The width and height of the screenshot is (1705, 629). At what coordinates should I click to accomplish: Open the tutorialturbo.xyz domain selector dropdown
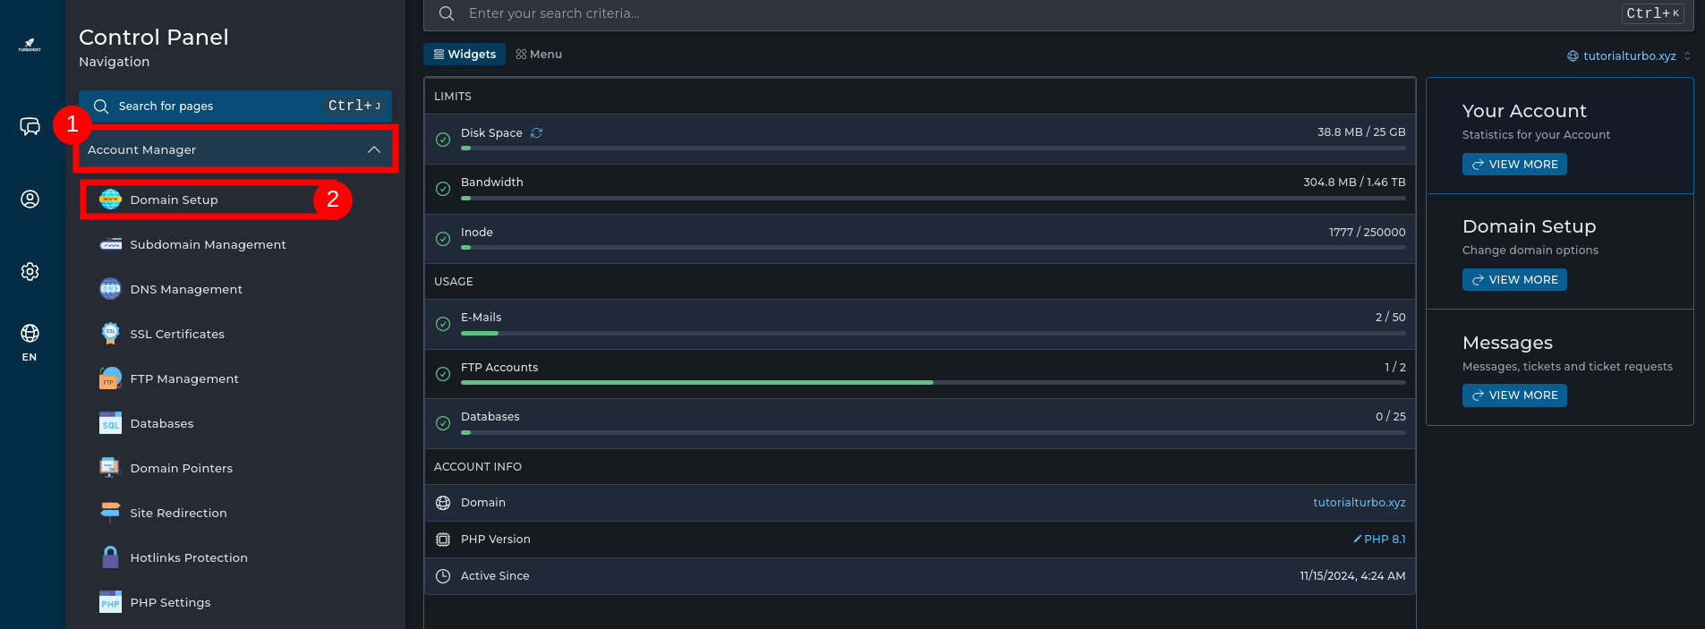tap(1629, 55)
